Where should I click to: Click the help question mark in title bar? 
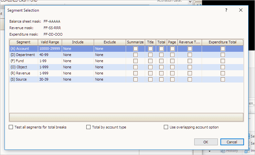click(226, 10)
